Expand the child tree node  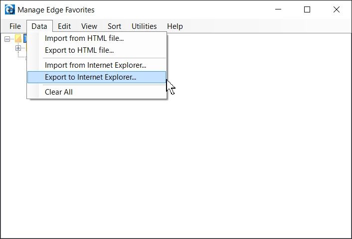(x=18, y=48)
